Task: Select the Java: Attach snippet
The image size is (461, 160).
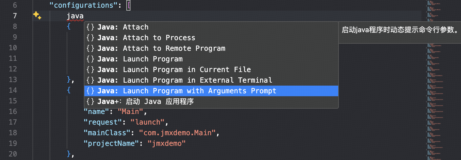Action: coord(211,27)
